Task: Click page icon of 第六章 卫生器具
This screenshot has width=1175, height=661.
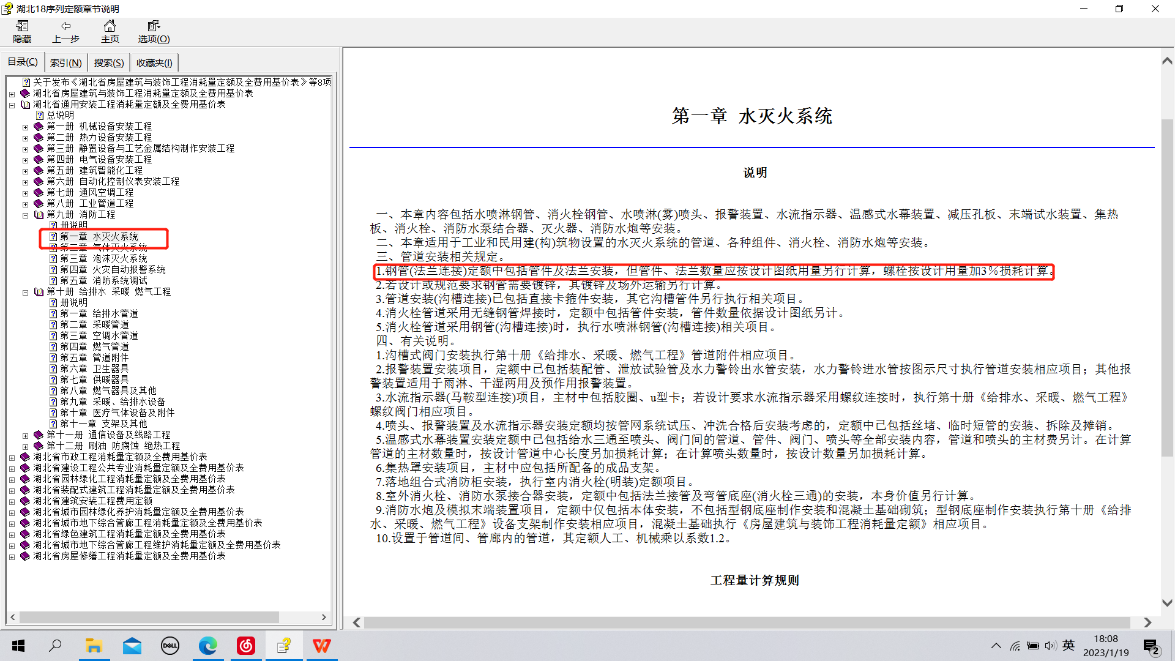Action: (x=53, y=368)
